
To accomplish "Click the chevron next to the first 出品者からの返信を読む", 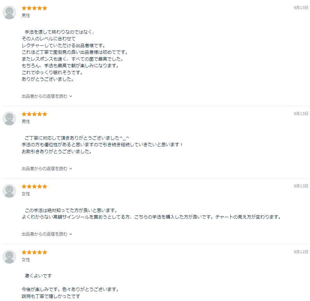I will point(71,96).
